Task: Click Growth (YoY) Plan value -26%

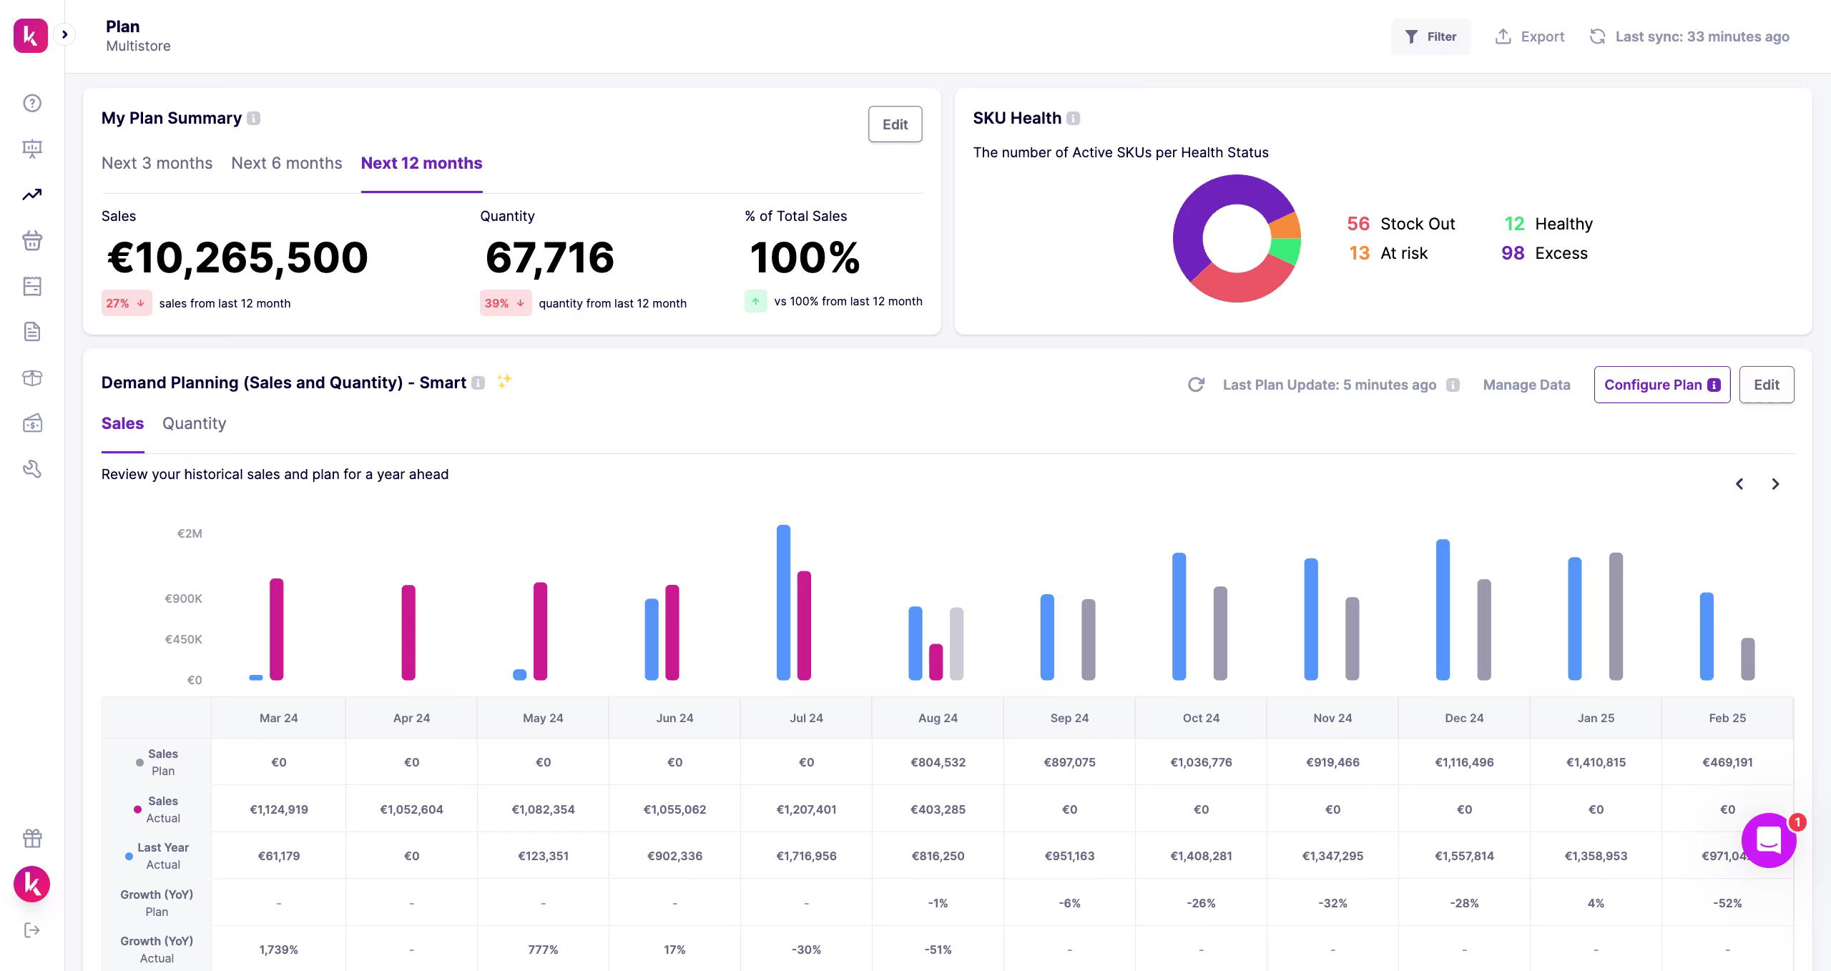Action: point(1201,903)
